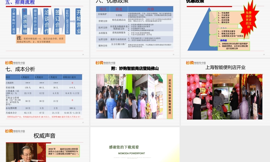Click the 开始营业 flow box

pyautogui.click(x=78, y=21)
